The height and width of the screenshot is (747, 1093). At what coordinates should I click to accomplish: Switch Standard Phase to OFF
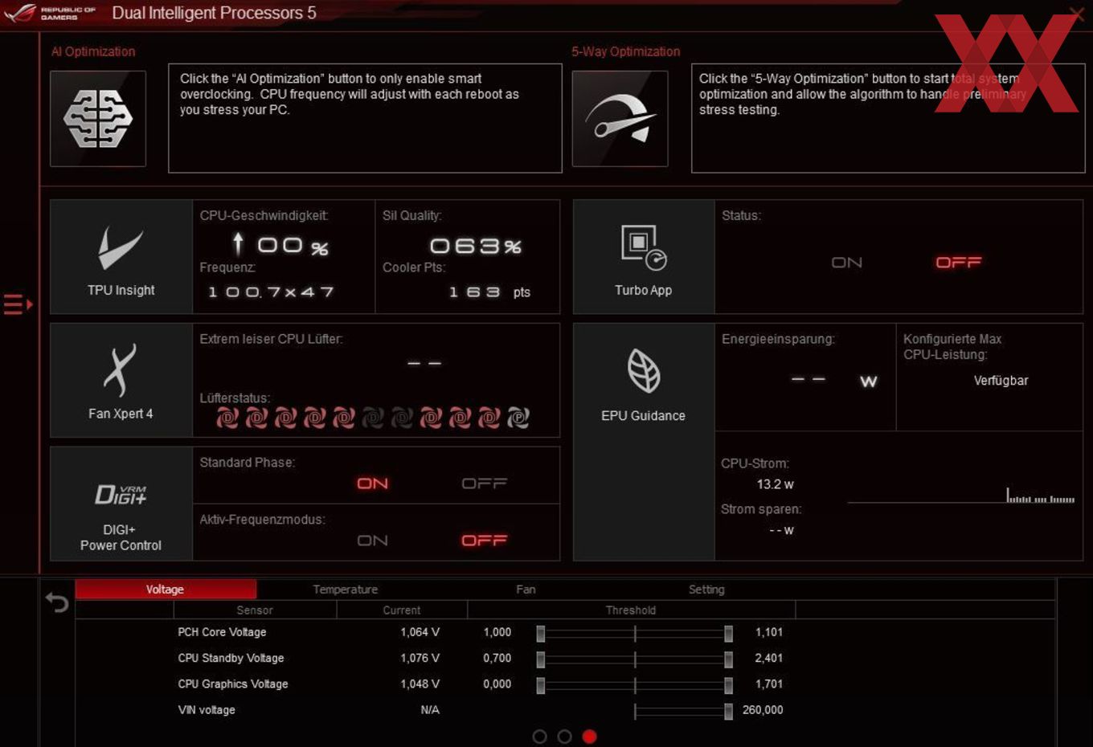tap(485, 484)
